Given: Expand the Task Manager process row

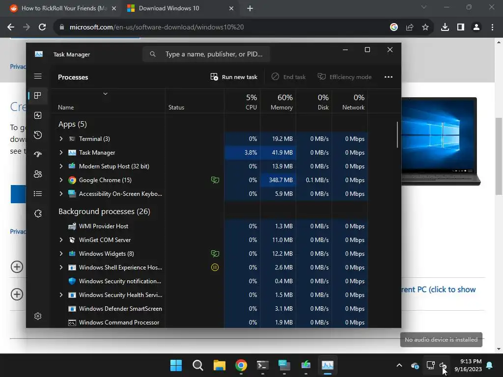Looking at the screenshot, I should tap(61, 153).
